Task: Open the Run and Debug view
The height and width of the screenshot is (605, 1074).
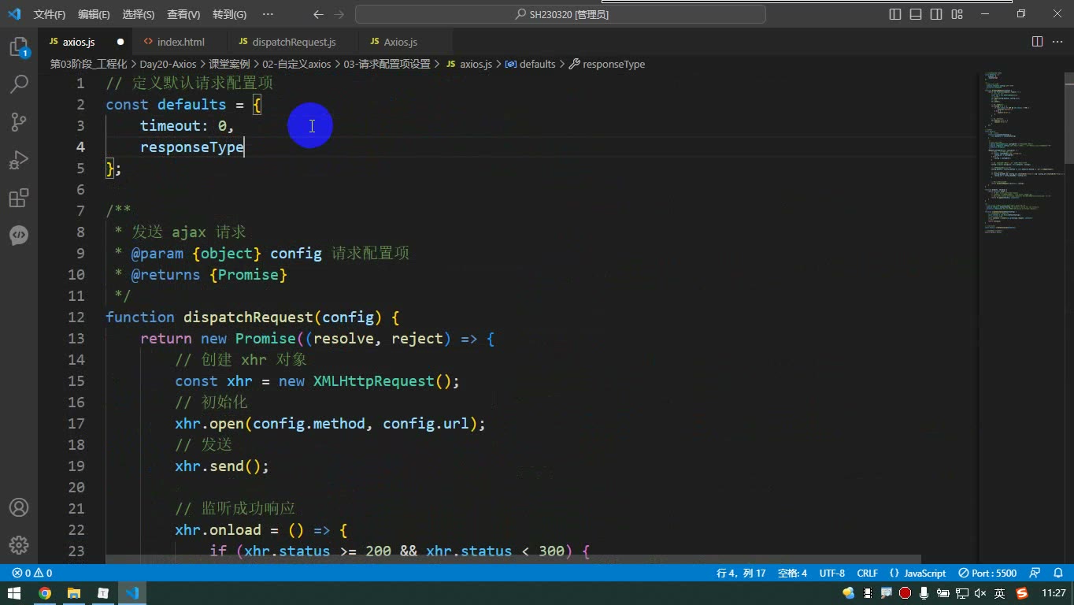Action: coord(19,160)
